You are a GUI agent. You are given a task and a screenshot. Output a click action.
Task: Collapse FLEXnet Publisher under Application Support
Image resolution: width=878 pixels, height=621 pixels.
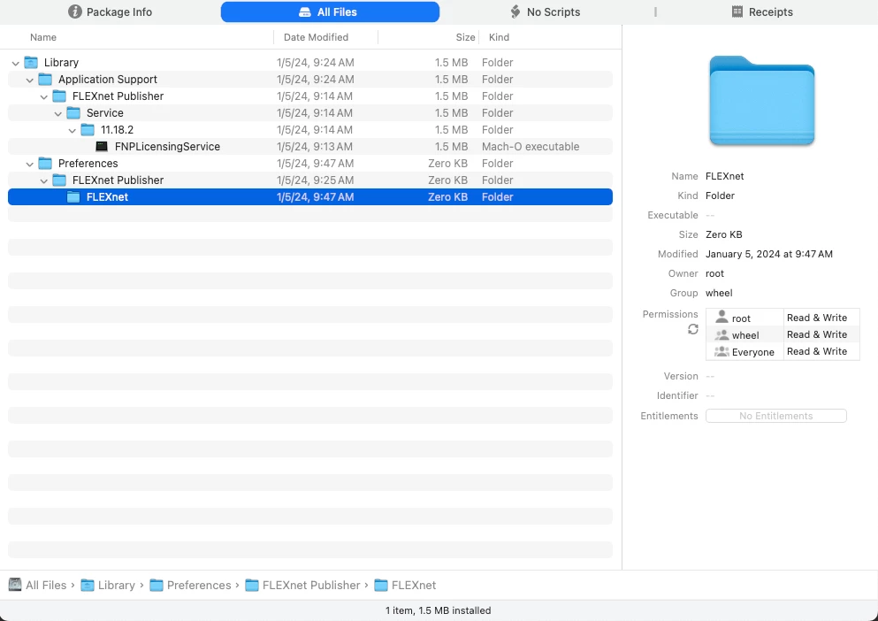click(x=43, y=96)
